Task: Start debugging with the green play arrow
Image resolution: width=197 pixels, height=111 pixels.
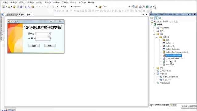Action: pyautogui.click(x=57, y=6)
